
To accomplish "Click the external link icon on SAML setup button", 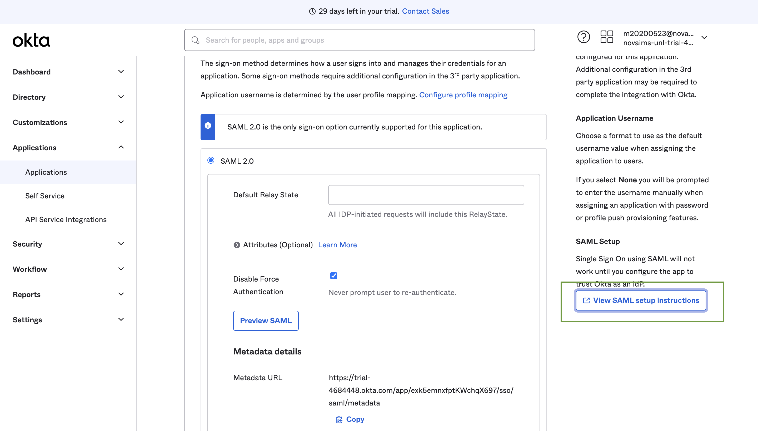I will tap(586, 300).
